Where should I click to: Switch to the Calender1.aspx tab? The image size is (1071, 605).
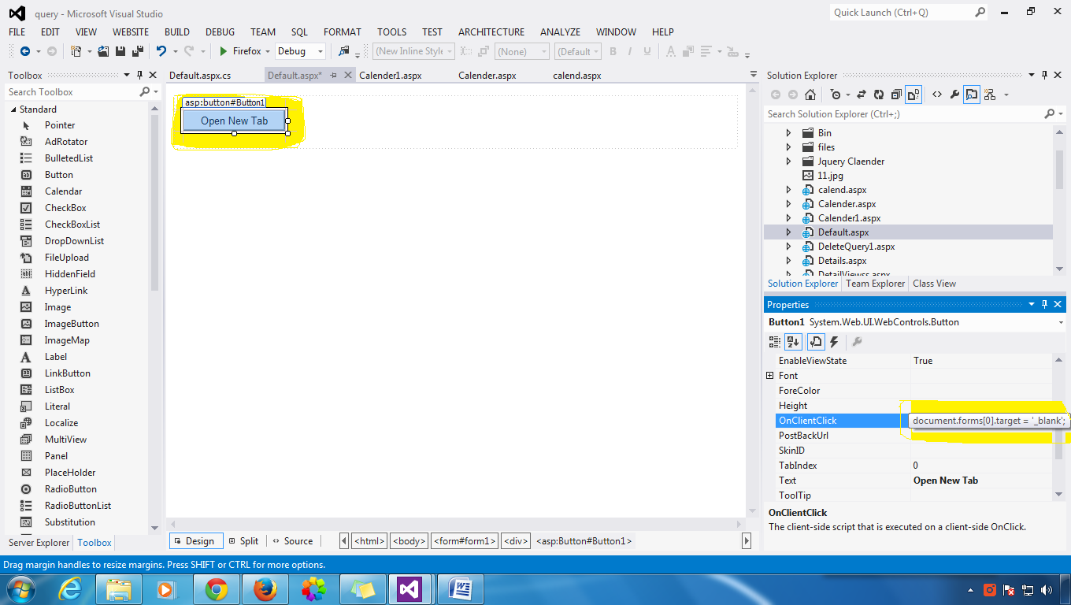coord(391,76)
